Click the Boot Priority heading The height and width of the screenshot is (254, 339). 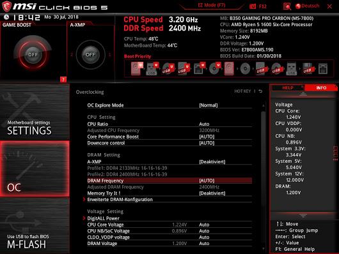pos(138,56)
